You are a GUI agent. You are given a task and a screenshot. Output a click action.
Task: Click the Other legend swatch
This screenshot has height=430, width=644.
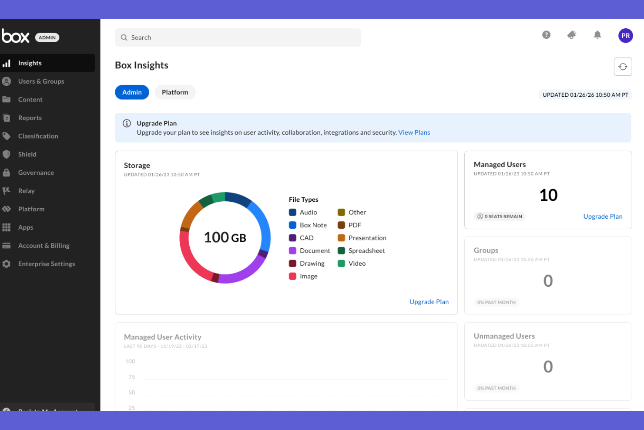tap(342, 212)
